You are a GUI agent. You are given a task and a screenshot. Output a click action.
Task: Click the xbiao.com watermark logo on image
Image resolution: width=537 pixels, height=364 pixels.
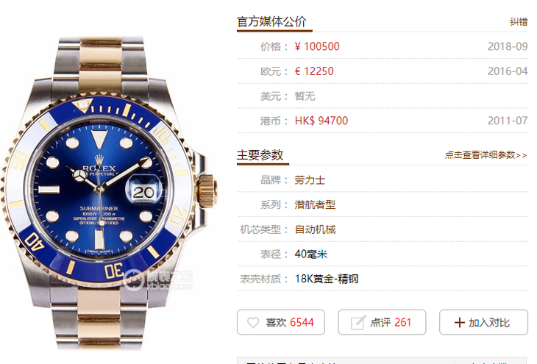coord(158,280)
